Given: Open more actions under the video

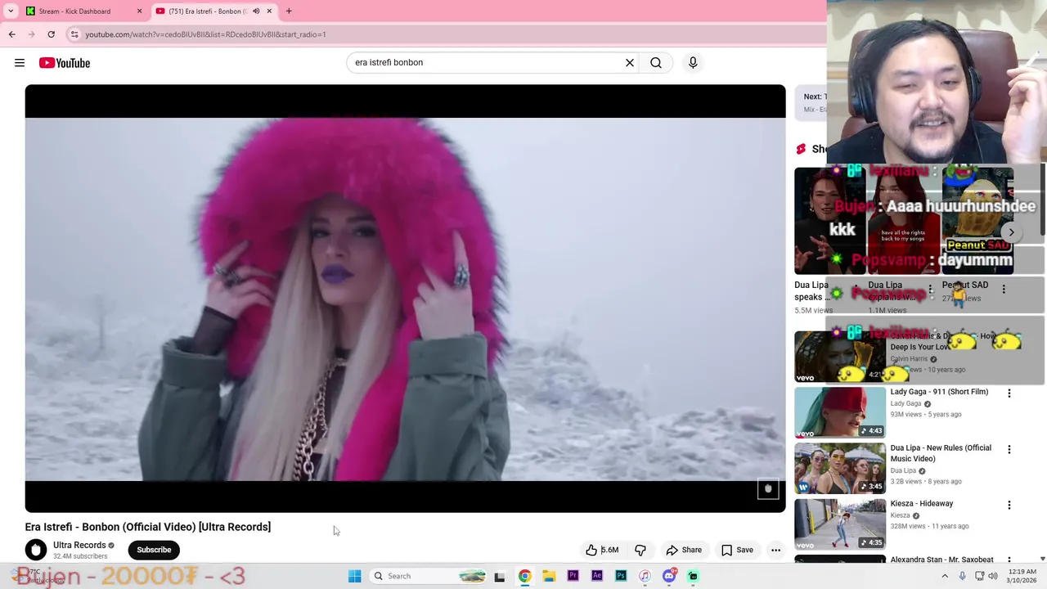Looking at the screenshot, I should pos(775,550).
